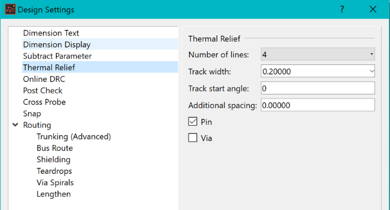Select Cross Probe category
The image size is (390, 210).
(44, 102)
